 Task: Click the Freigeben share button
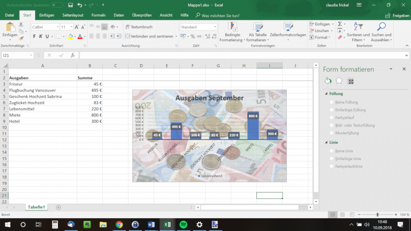point(398,16)
